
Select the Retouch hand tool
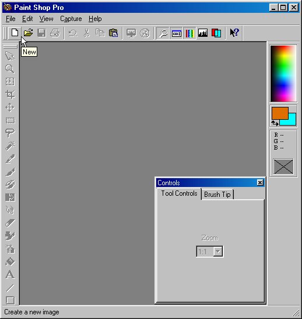10,210
